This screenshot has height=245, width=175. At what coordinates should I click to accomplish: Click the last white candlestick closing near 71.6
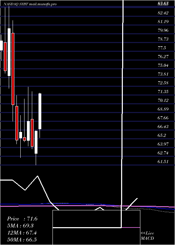(40, 111)
